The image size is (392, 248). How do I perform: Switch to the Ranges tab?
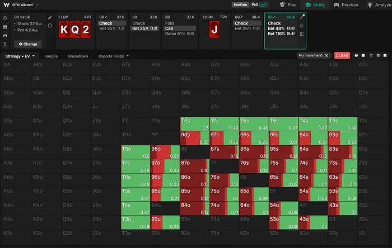tap(51, 56)
